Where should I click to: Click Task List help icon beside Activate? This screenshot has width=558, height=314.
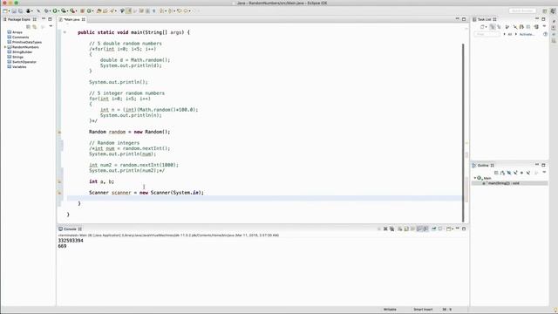(x=546, y=34)
